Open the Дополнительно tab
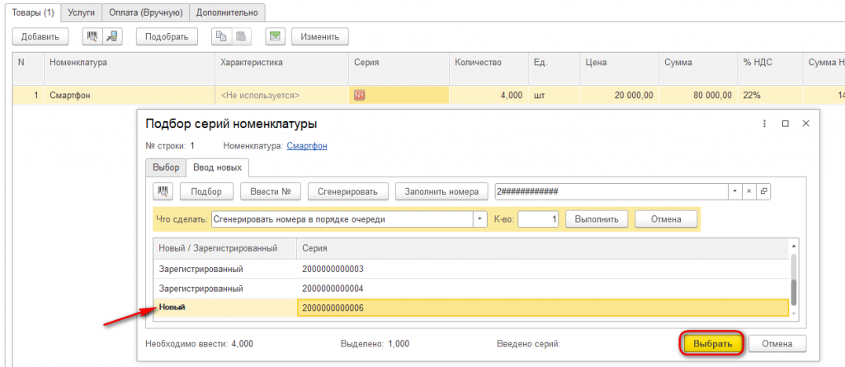Viewport: 845px width, 367px height. pos(227,12)
